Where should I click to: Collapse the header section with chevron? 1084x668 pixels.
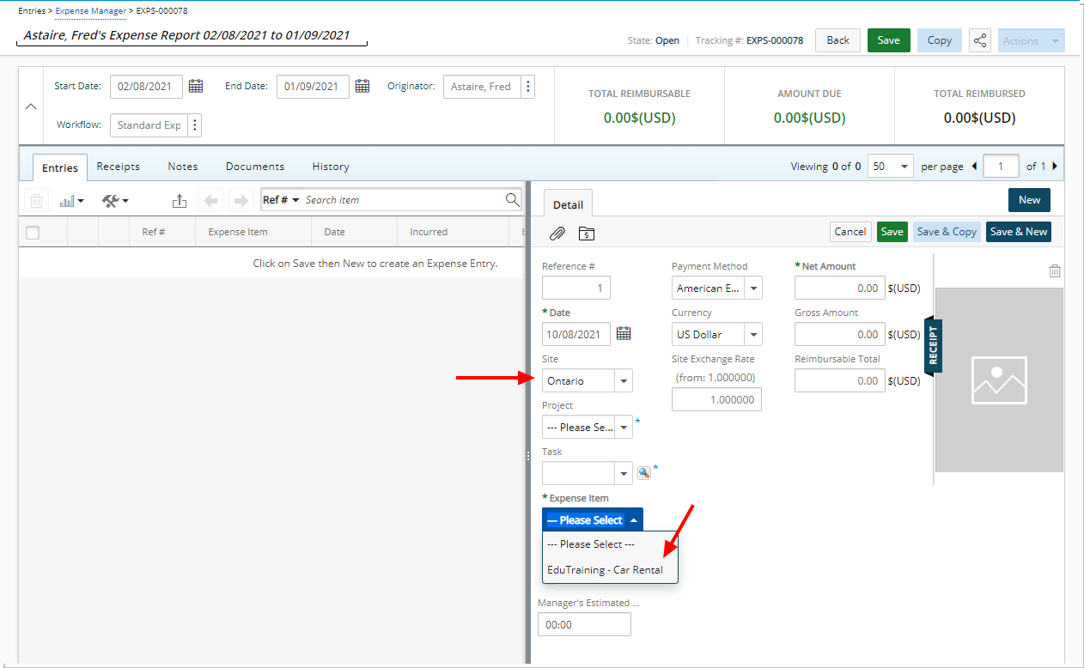coord(31,106)
